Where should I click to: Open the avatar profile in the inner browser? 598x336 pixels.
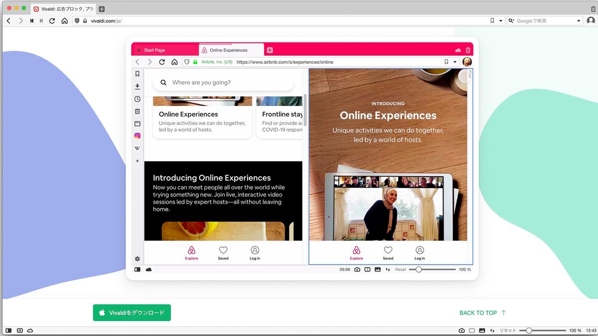(x=467, y=62)
